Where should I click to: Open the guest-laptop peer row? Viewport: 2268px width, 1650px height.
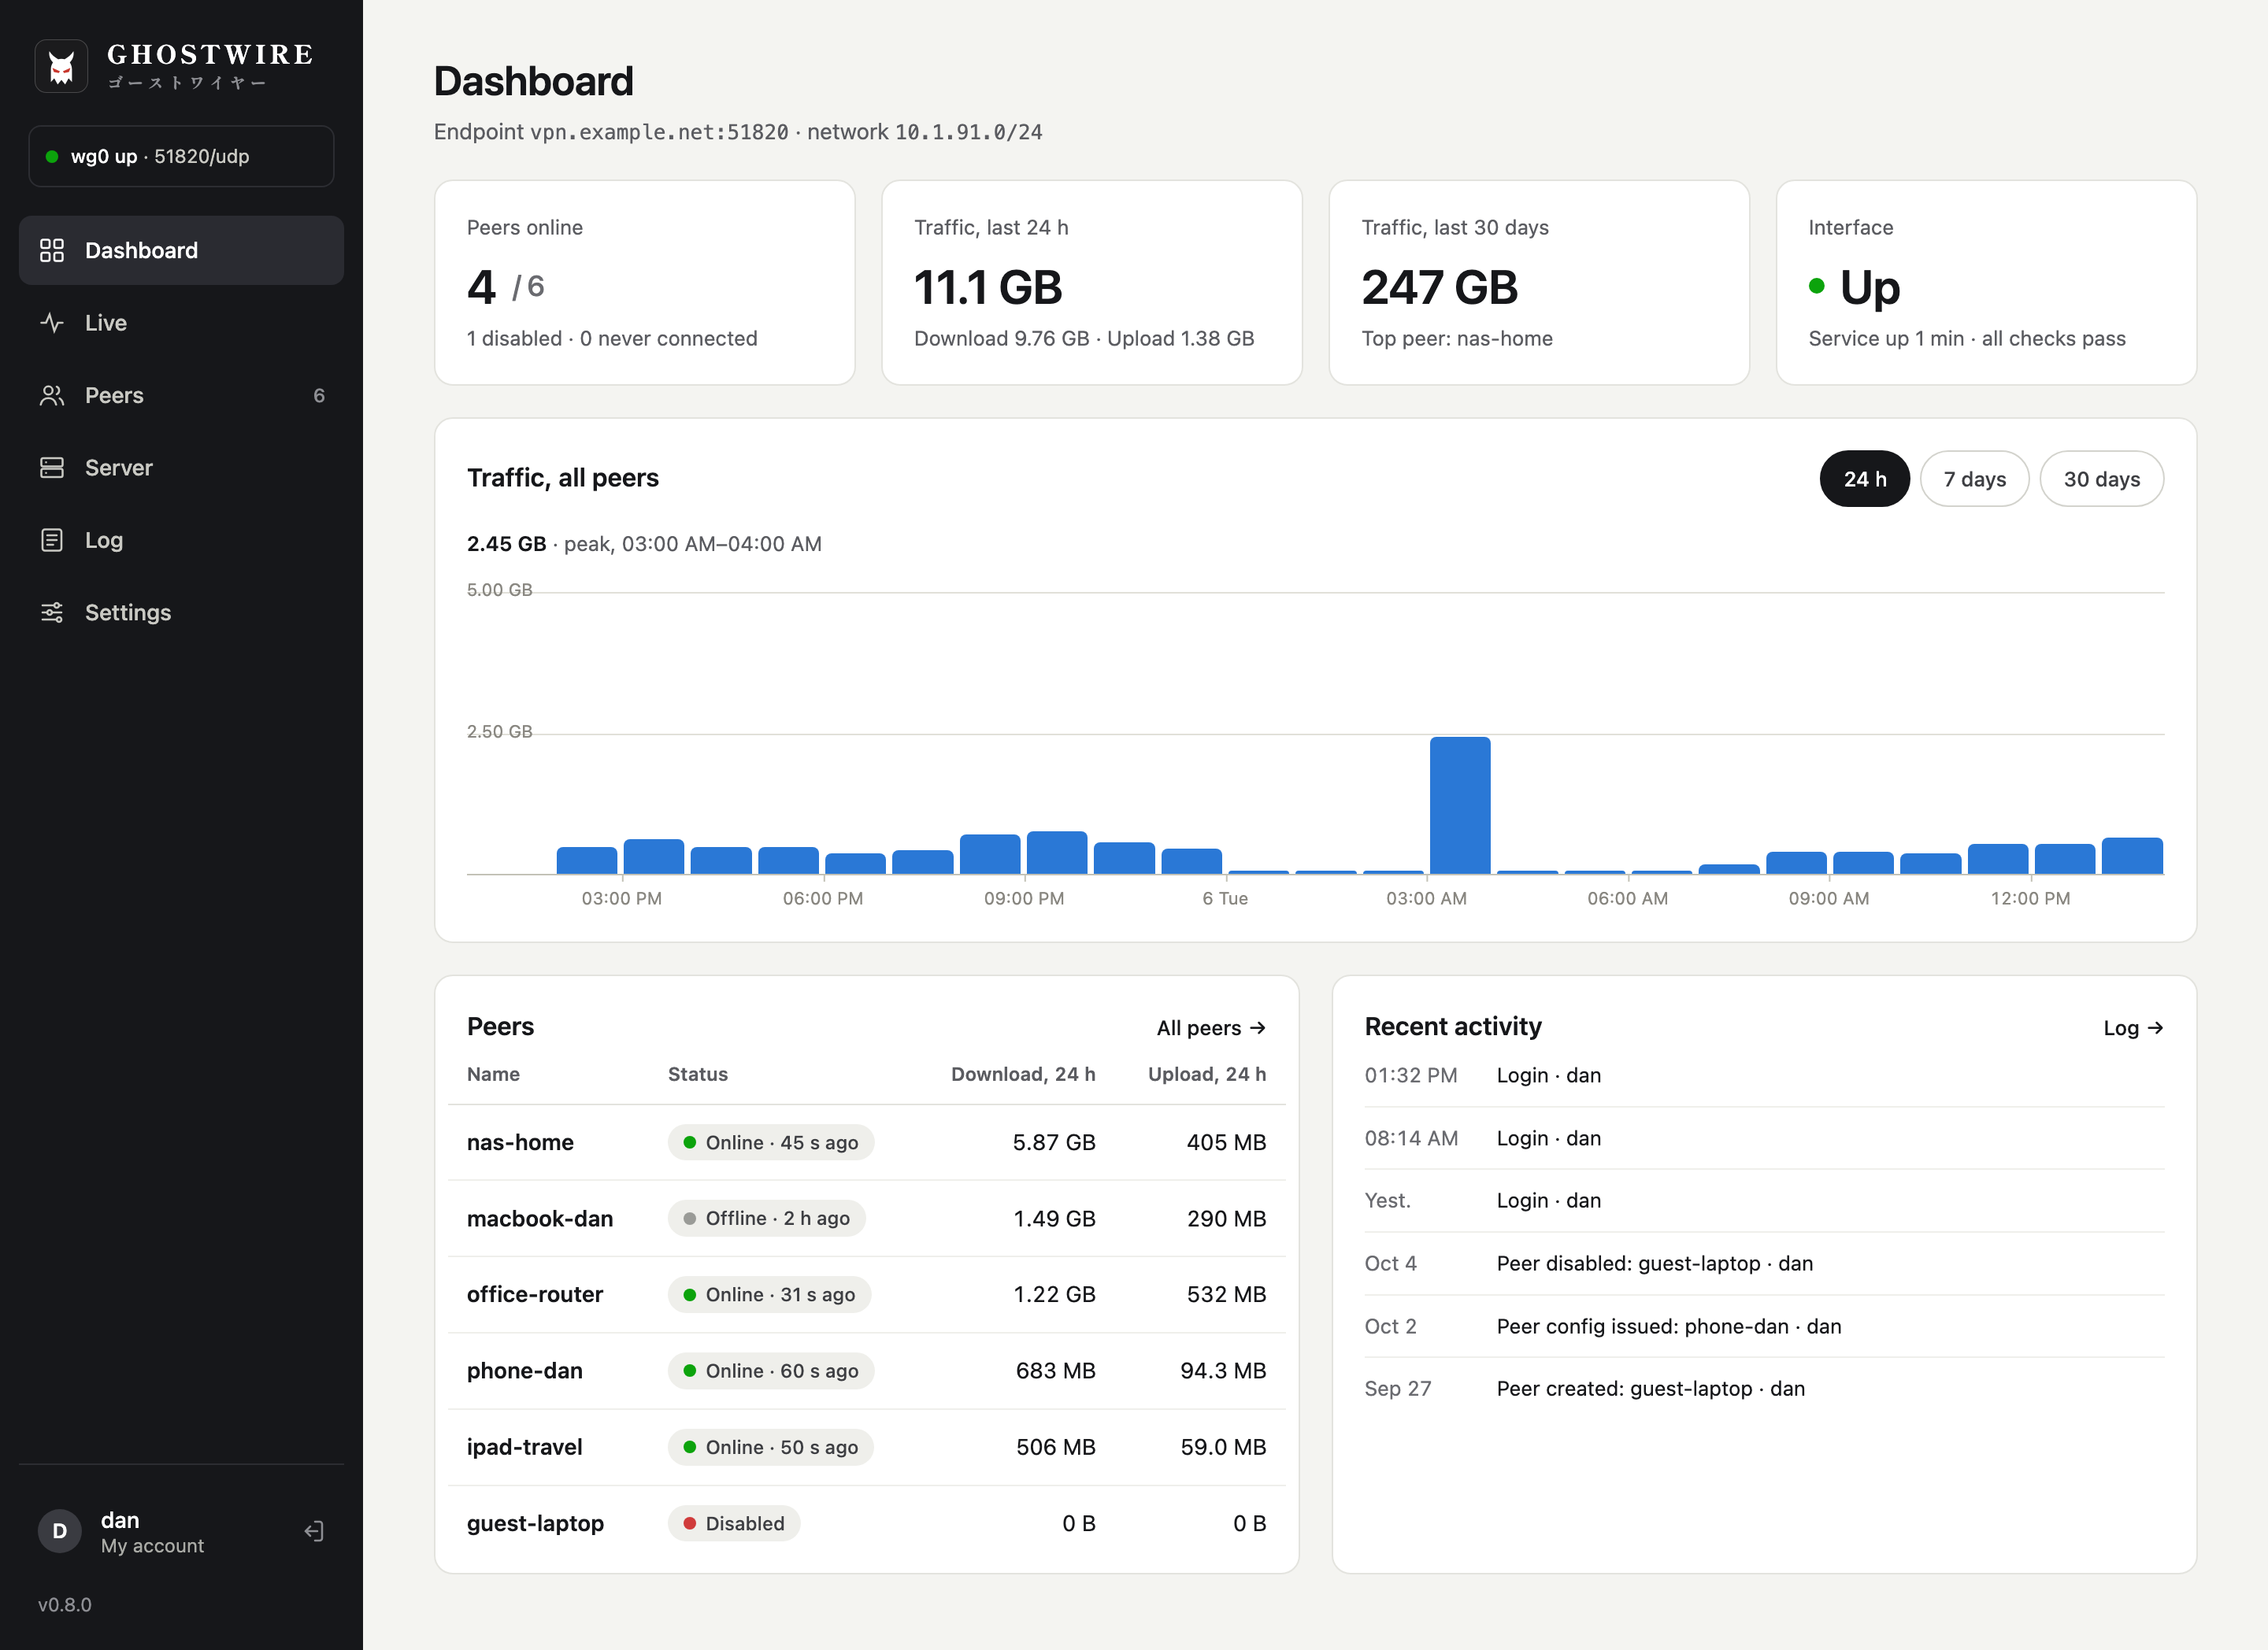(866, 1523)
